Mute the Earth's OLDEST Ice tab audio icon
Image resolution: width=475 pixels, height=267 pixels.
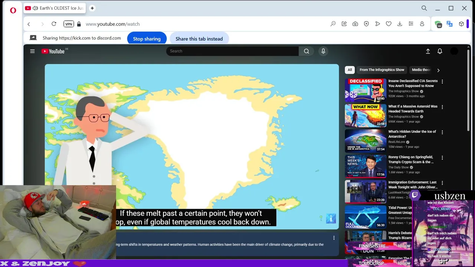pyautogui.click(x=35, y=8)
